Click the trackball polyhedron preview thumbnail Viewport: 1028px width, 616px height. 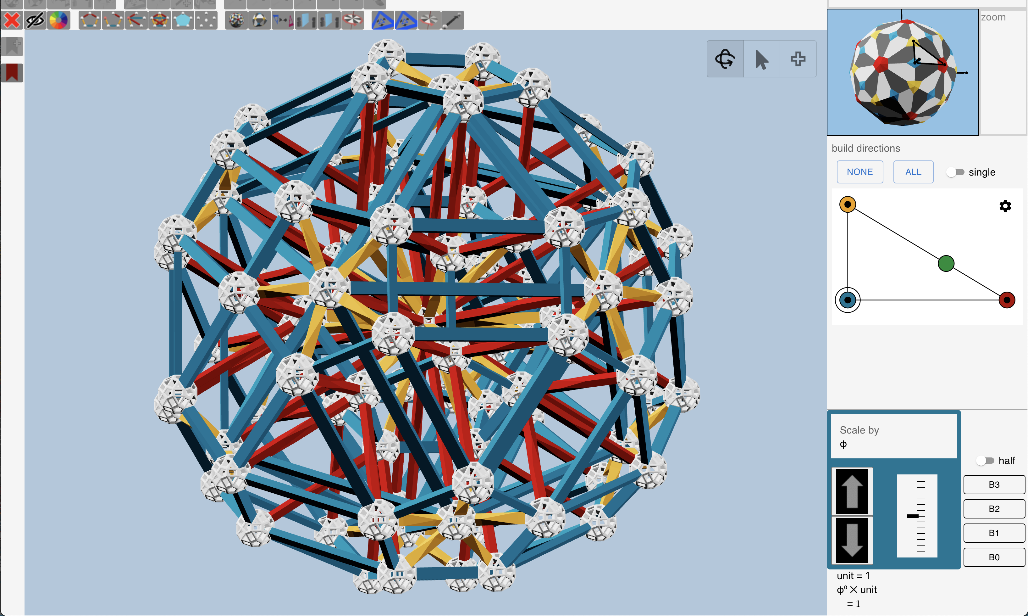(903, 72)
